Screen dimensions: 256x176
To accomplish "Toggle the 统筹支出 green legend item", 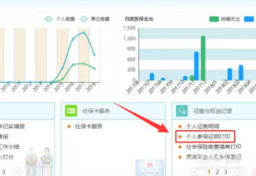I will click(x=225, y=19).
